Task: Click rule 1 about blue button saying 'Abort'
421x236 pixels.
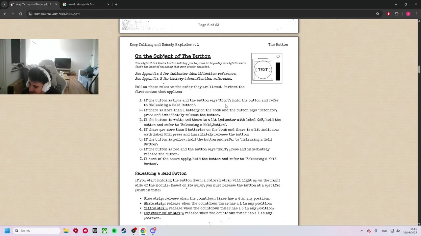Action: tap(211, 103)
